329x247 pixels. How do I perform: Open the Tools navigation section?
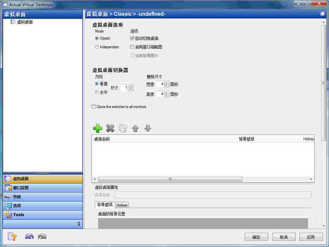43,215
